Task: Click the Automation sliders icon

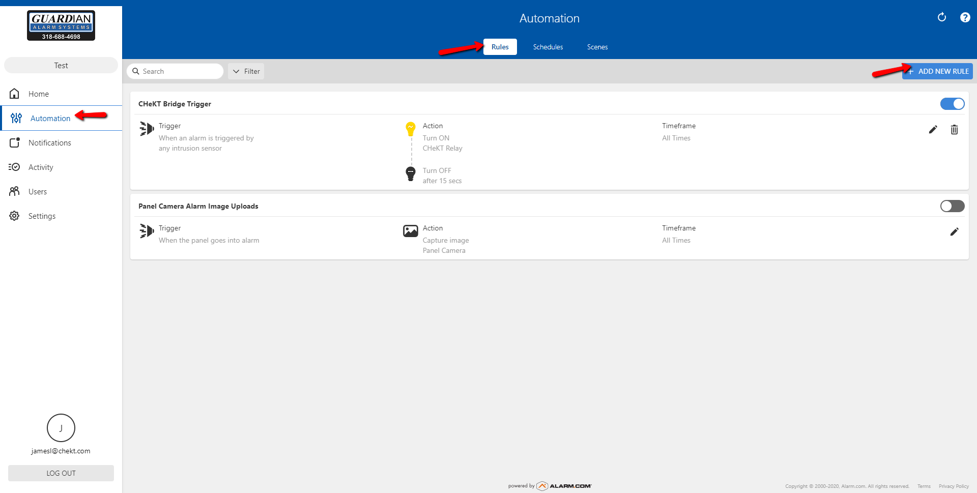Action: (16, 118)
